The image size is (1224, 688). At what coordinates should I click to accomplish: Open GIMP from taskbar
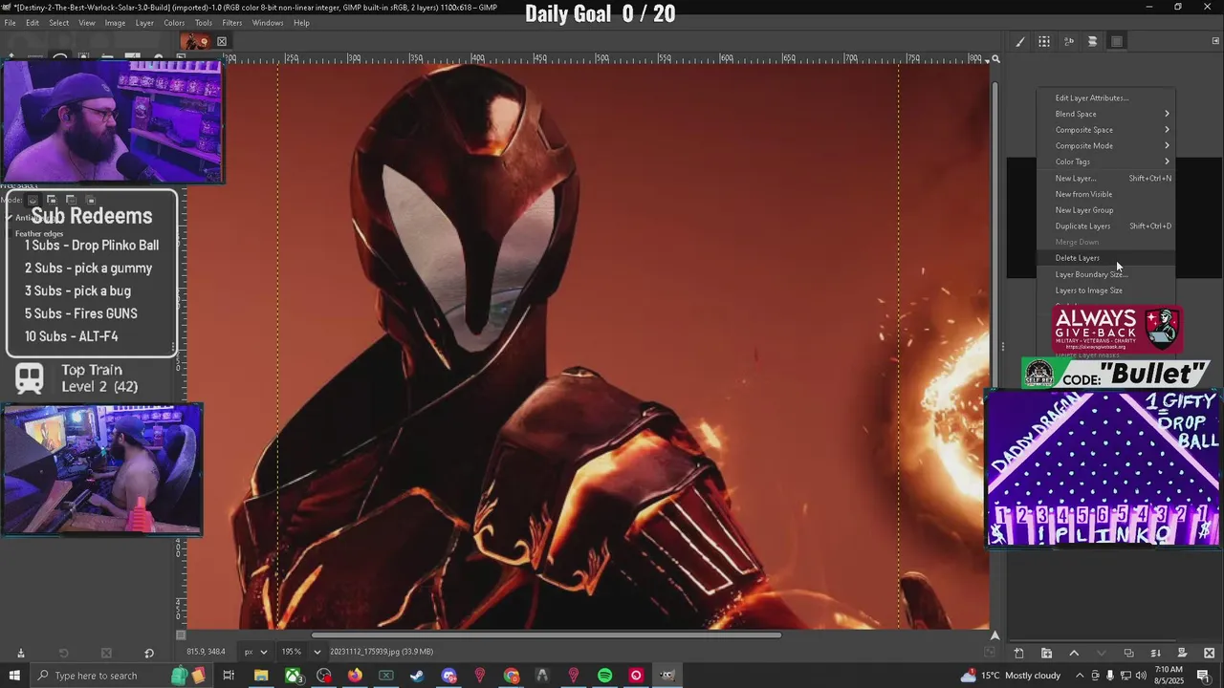click(x=667, y=676)
